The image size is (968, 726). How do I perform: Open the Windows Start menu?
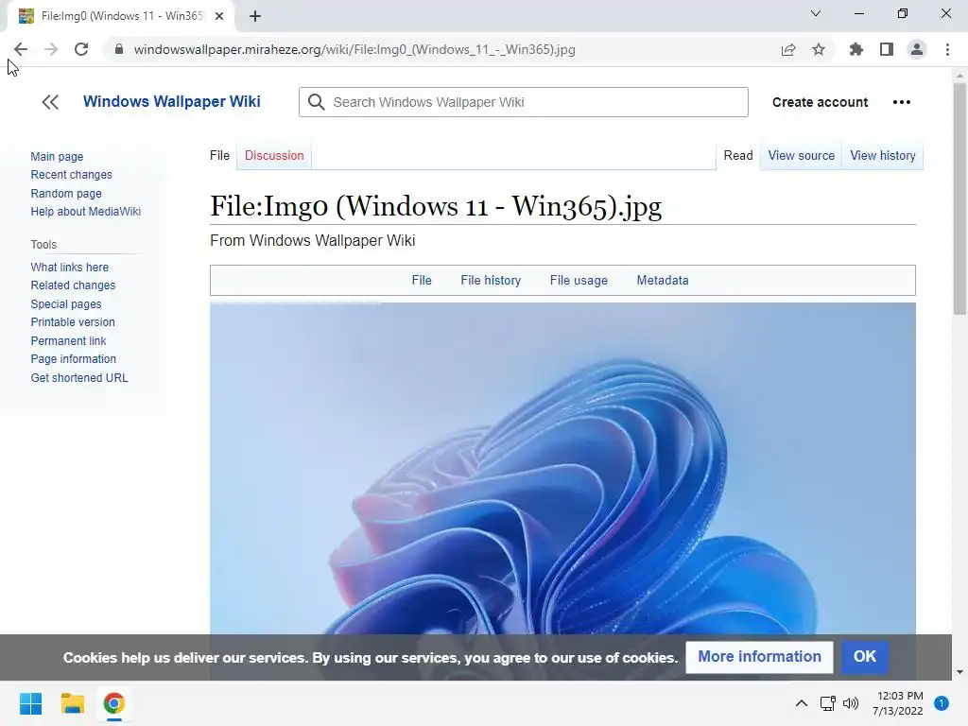(30, 703)
